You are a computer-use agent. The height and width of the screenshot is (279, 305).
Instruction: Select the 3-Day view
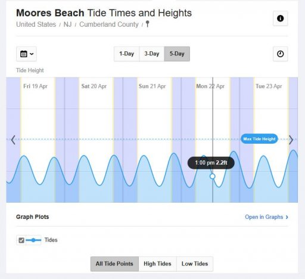click(x=152, y=54)
